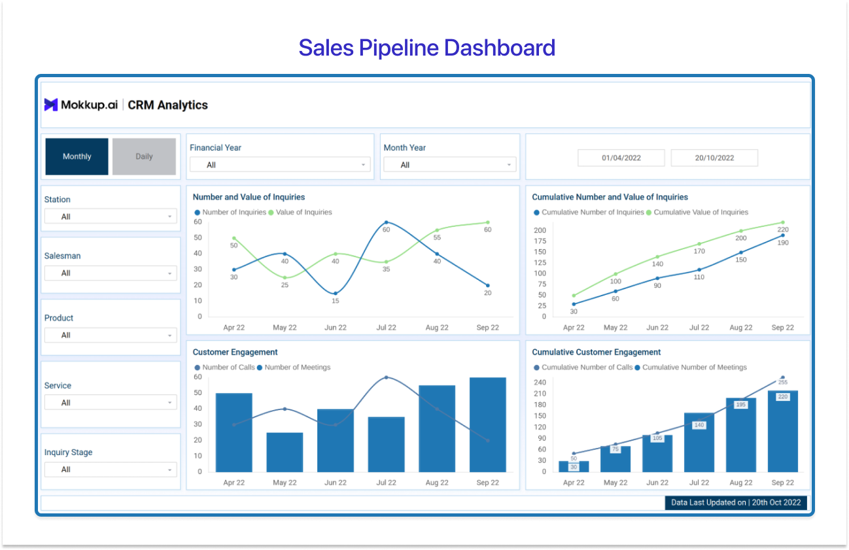Click Cumulative Number of Inquiries legend dot

(537, 213)
